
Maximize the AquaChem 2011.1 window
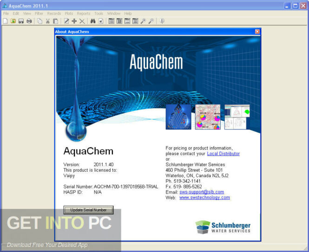[x=296, y=6]
